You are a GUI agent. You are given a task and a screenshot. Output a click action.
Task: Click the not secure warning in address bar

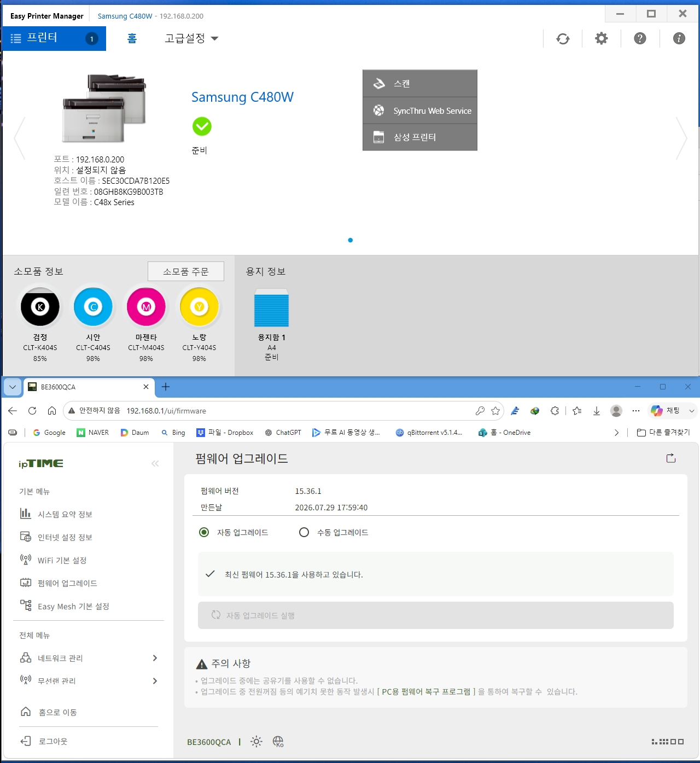point(94,411)
